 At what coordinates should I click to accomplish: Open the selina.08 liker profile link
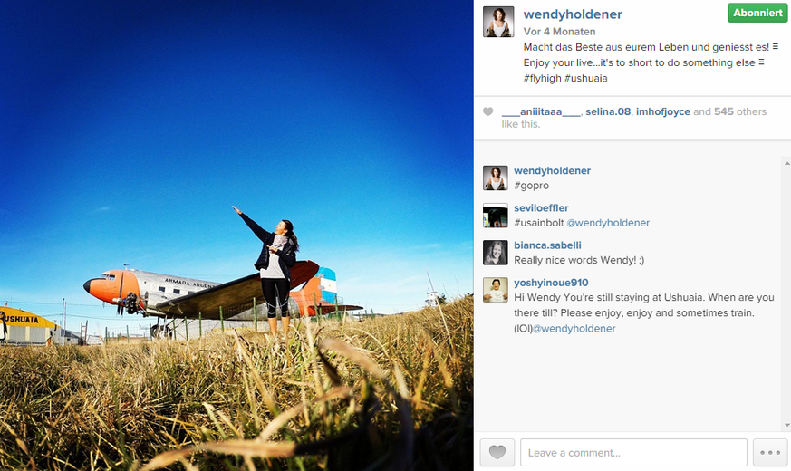(x=608, y=111)
